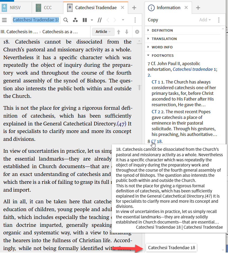Open the 'CT 2' reference link
Image resolution: width=228 pixels, height=253 pixels.
pos(156,112)
